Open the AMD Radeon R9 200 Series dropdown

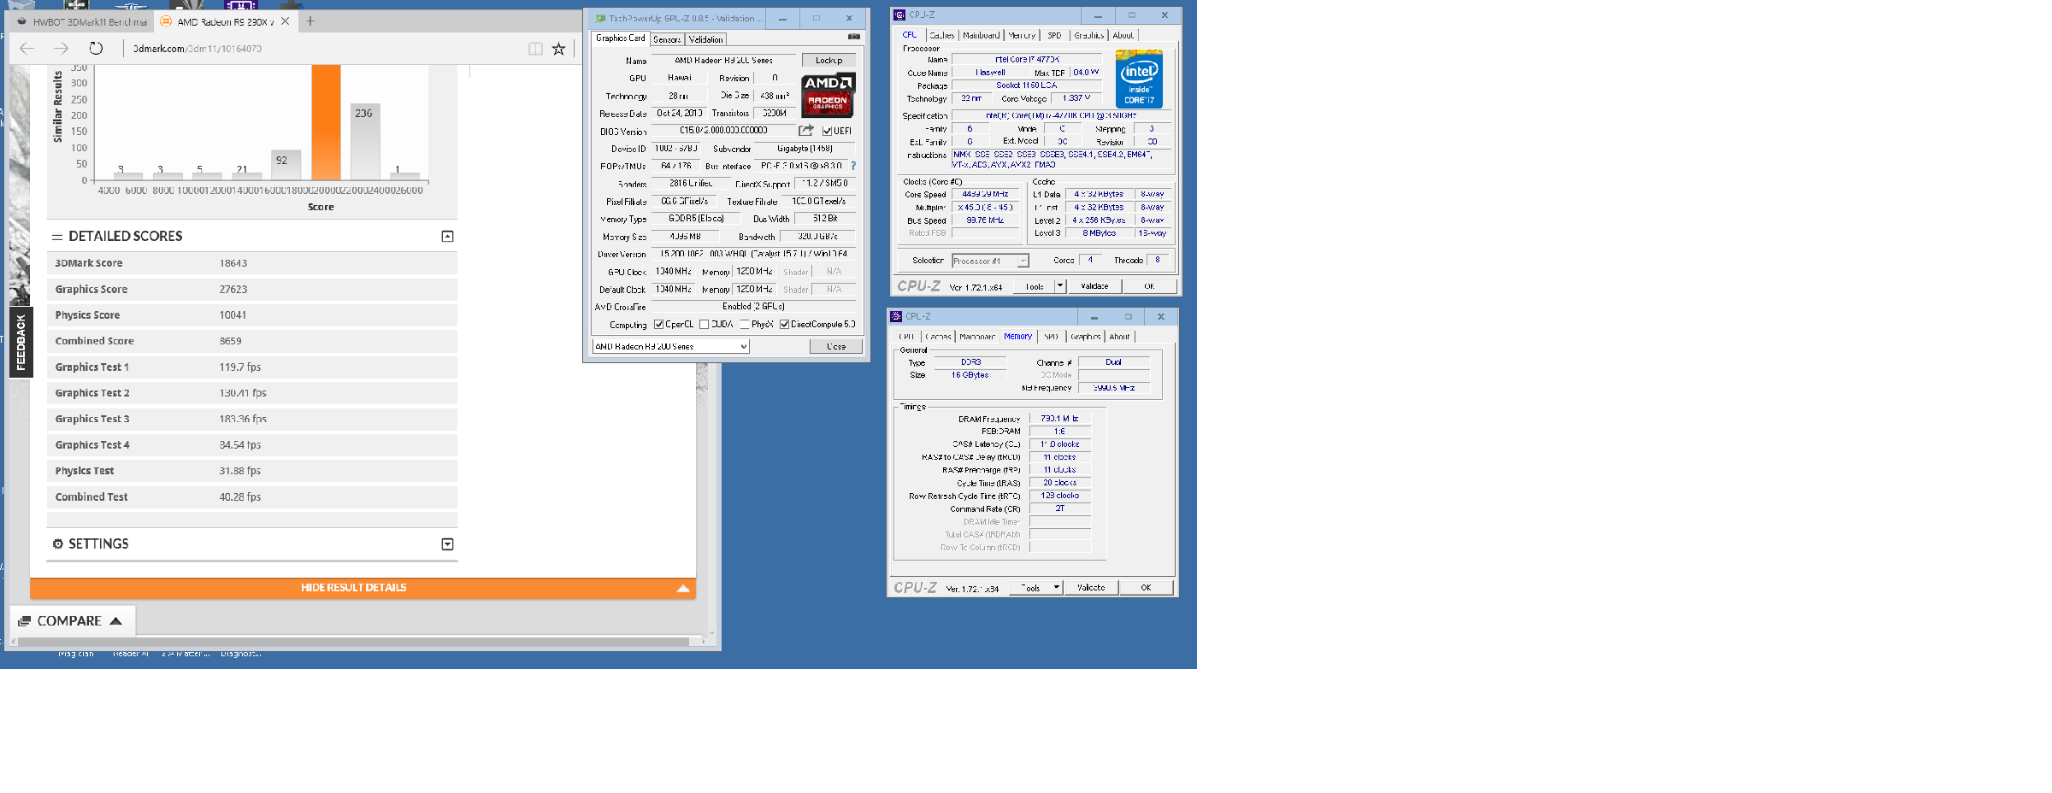(x=670, y=346)
